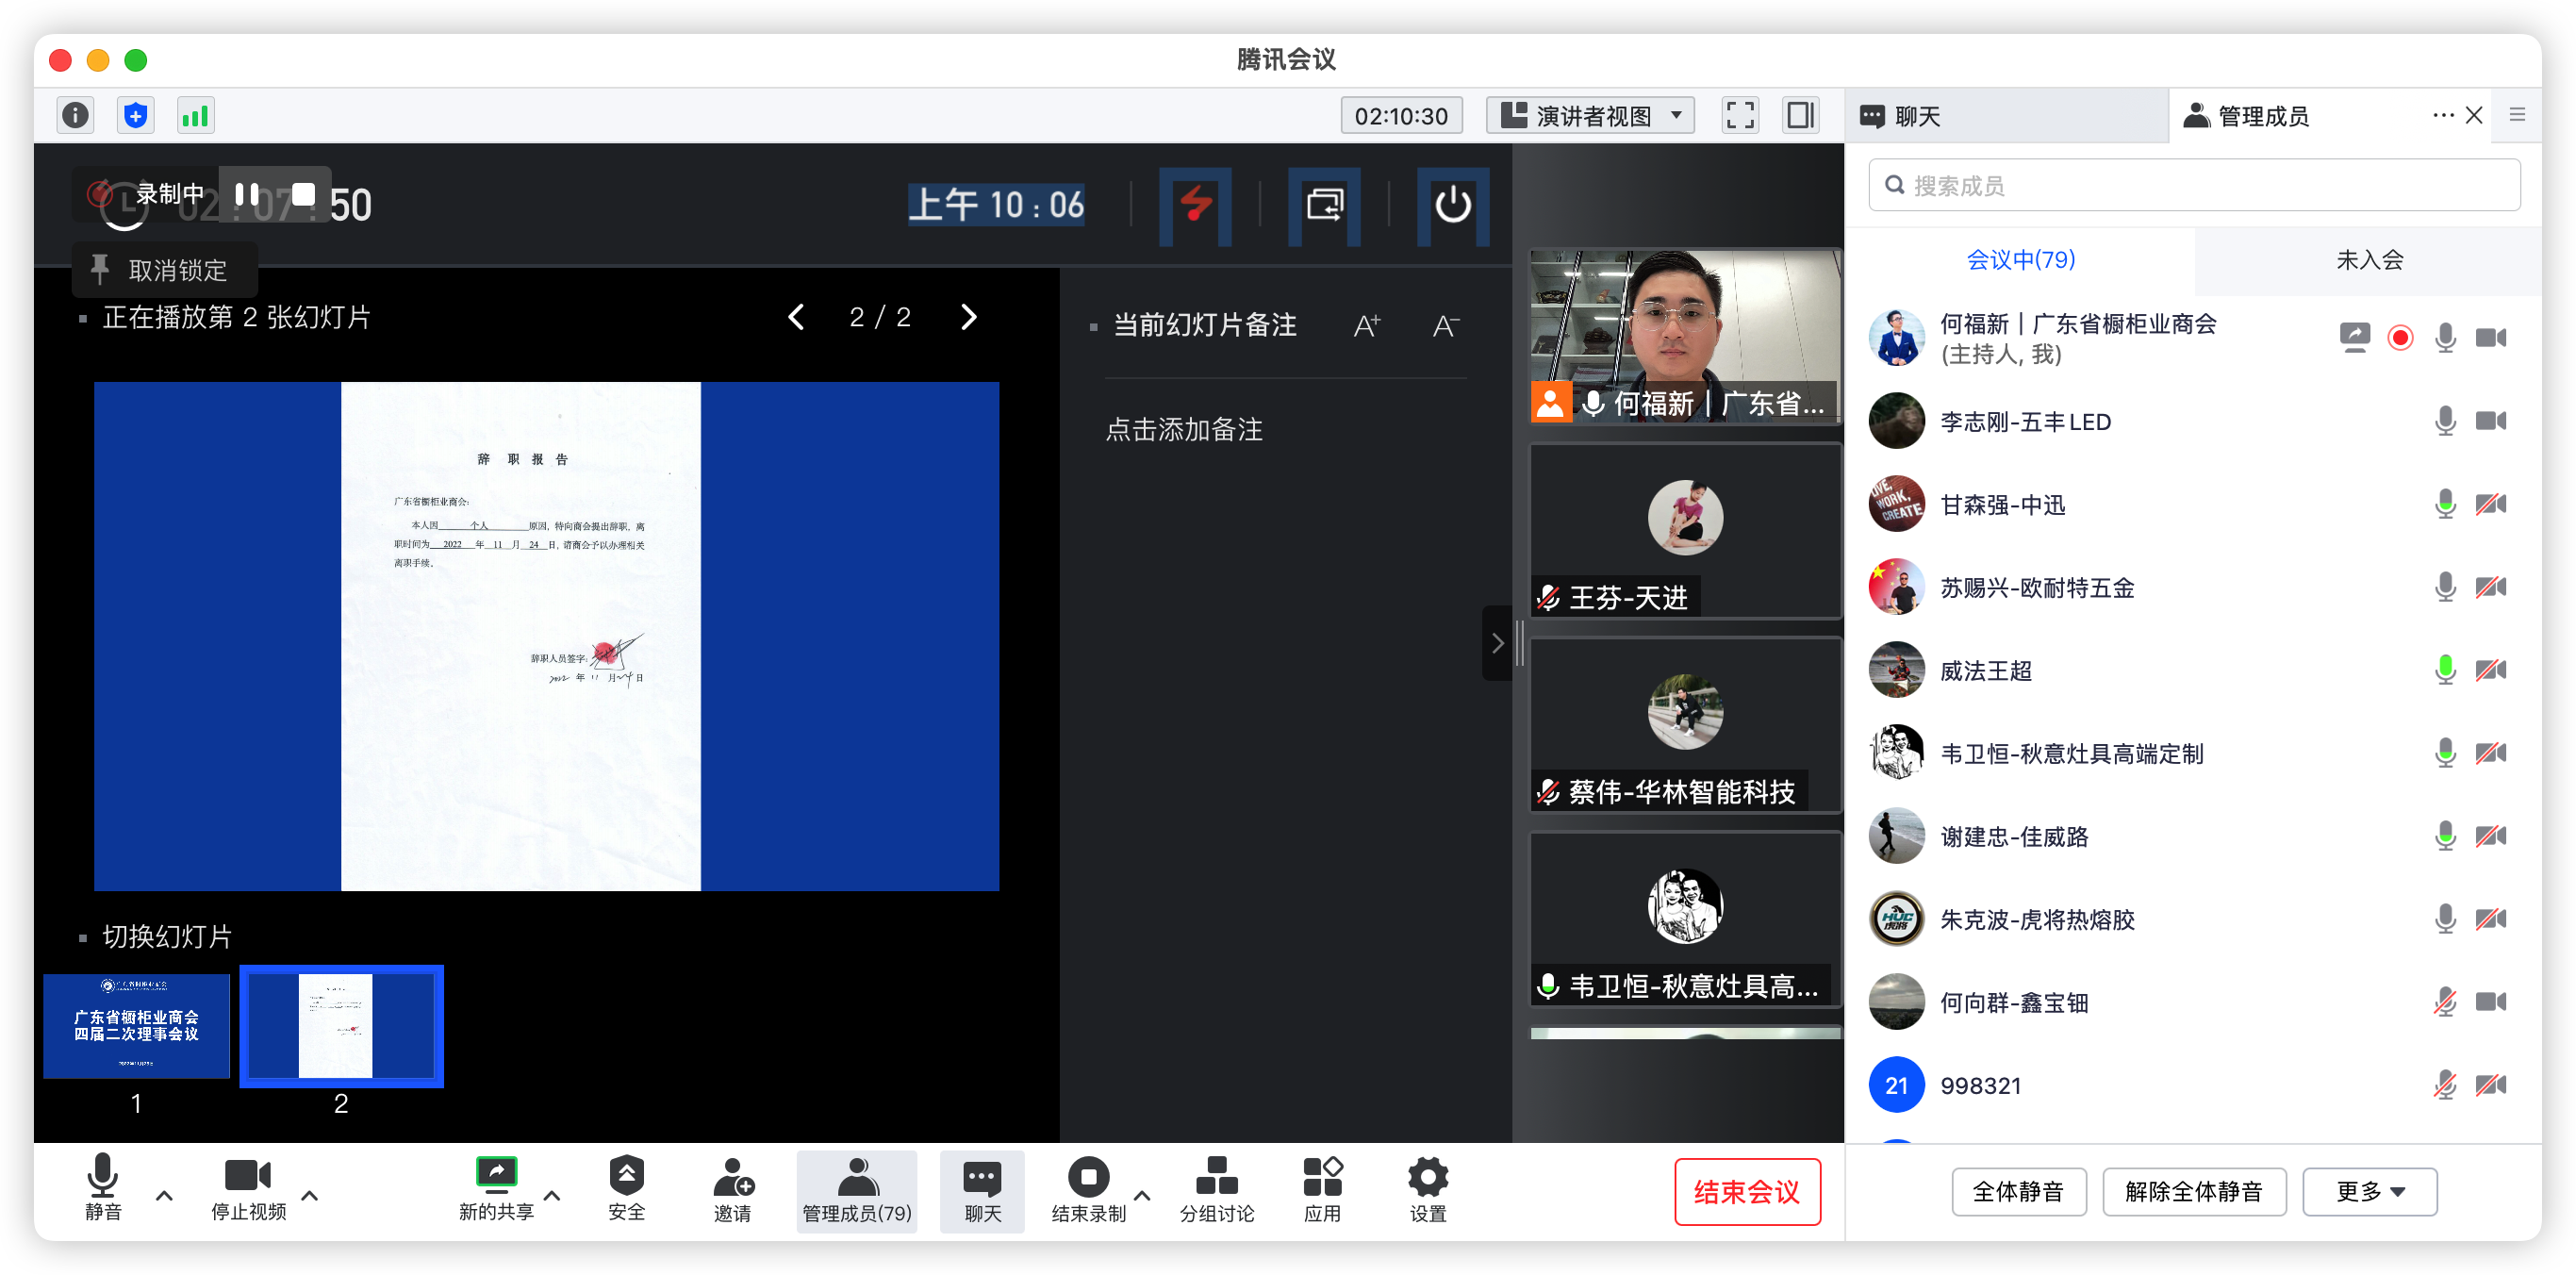Click 停止视频 to stop camera
Image resolution: width=2576 pixels, height=1275 pixels.
(x=248, y=1189)
